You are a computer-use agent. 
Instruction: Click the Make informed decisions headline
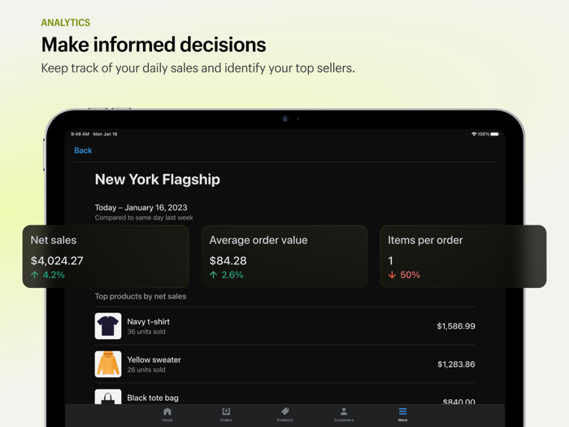(154, 45)
